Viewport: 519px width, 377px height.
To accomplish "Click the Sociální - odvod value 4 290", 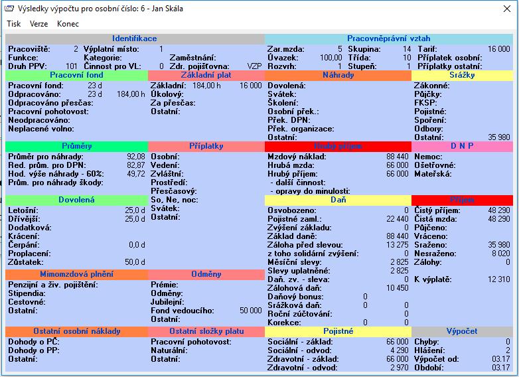I will tap(399, 350).
